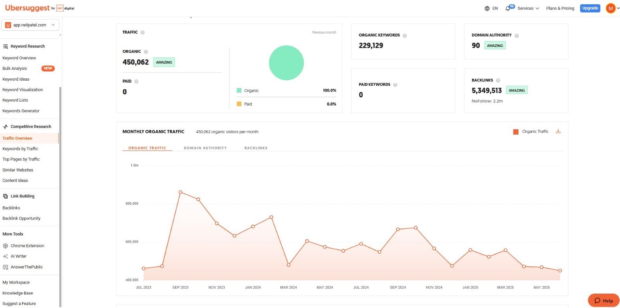Image resolution: width=620 pixels, height=308 pixels.
Task: Switch to the Backlinks chart tab
Action: [x=256, y=148]
